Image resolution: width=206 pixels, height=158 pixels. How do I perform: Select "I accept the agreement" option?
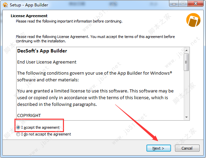[x=18, y=128]
